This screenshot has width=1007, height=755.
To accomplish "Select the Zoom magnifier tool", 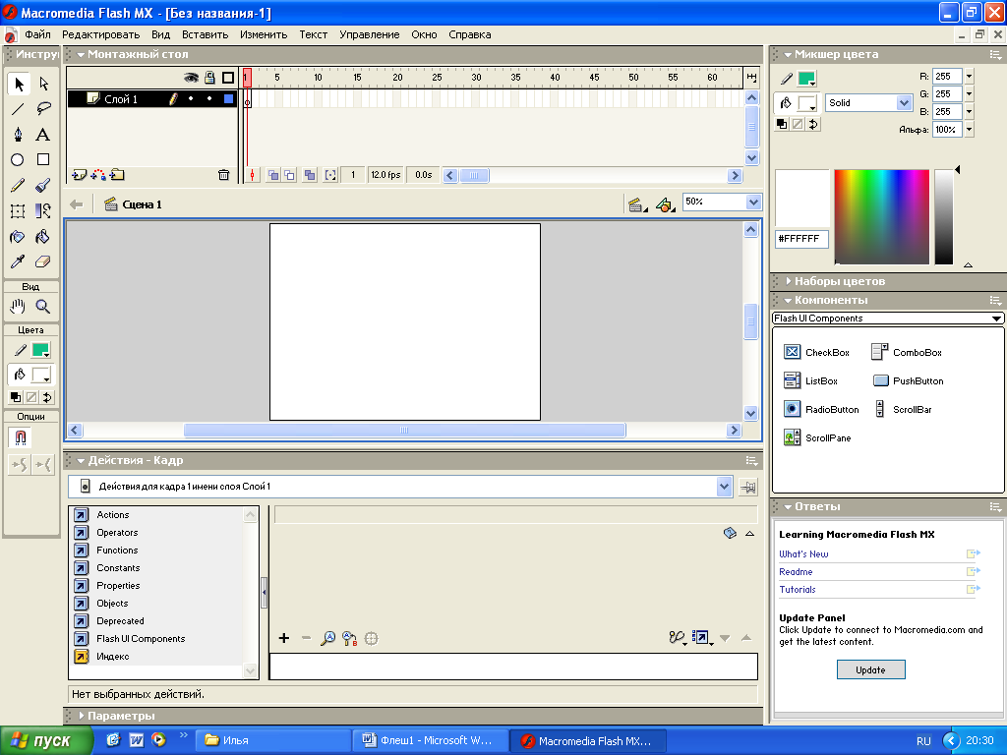I will 43,307.
